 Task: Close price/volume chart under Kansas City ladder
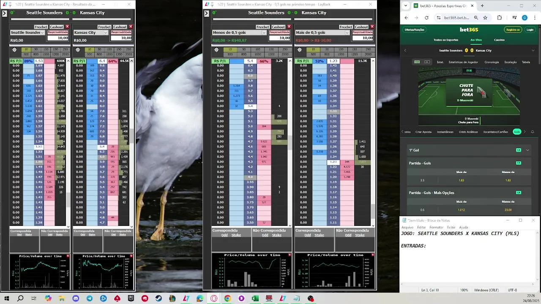point(131,256)
